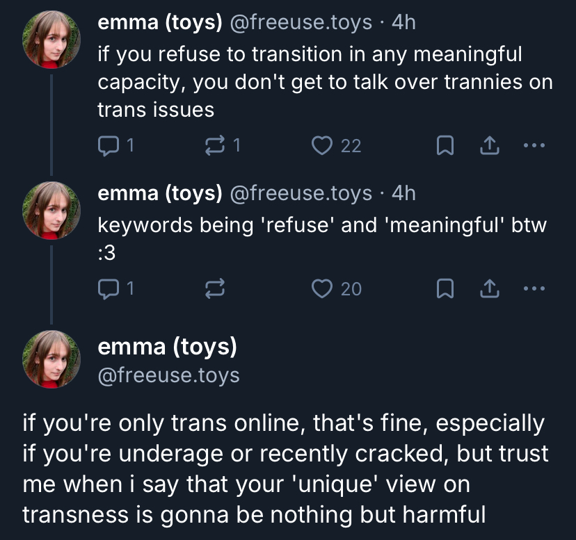This screenshot has height=540, width=576.
Task: Open emma (toys) name on second post
Action: click(x=160, y=193)
